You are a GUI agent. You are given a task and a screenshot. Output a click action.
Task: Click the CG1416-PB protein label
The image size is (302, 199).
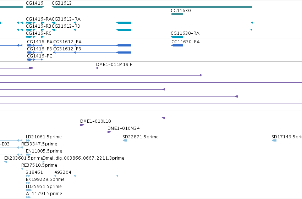(39, 49)
